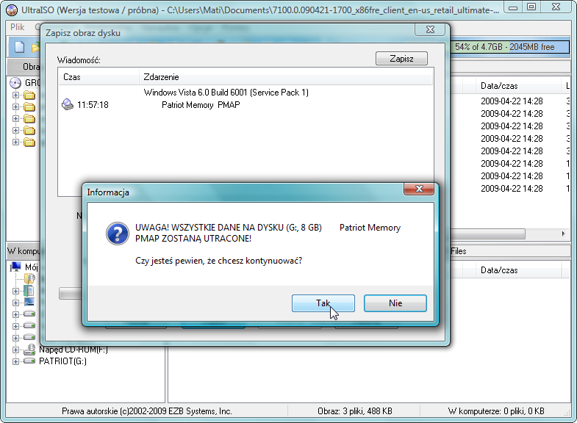Expand the bottom folder under the disc root
Image resolution: width=577 pixels, height=423 pixels.
tap(15, 142)
